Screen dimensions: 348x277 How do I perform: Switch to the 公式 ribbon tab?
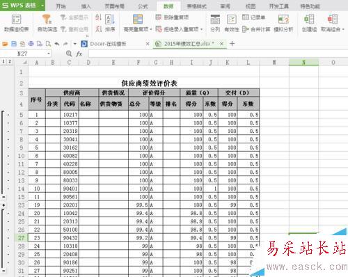pos(143,6)
